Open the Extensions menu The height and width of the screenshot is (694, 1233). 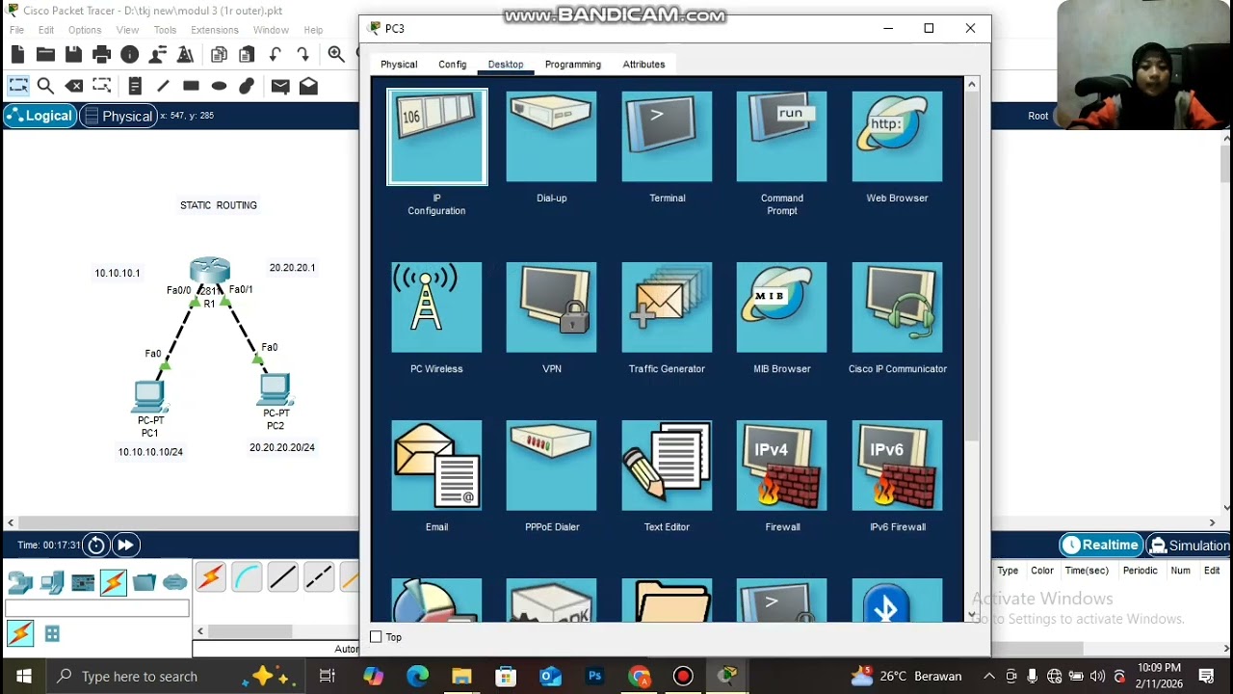click(215, 30)
